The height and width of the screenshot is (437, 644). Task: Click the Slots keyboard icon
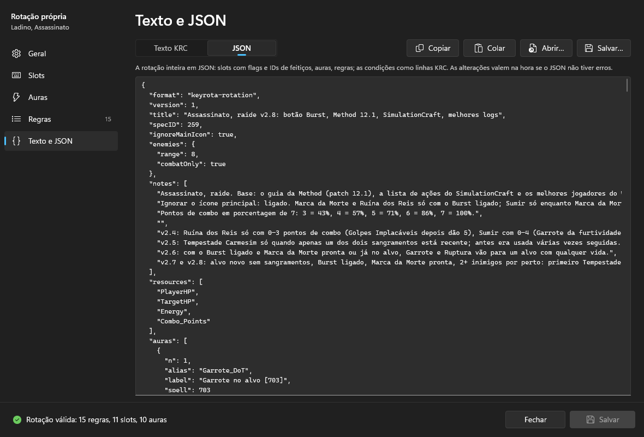pyautogui.click(x=16, y=75)
